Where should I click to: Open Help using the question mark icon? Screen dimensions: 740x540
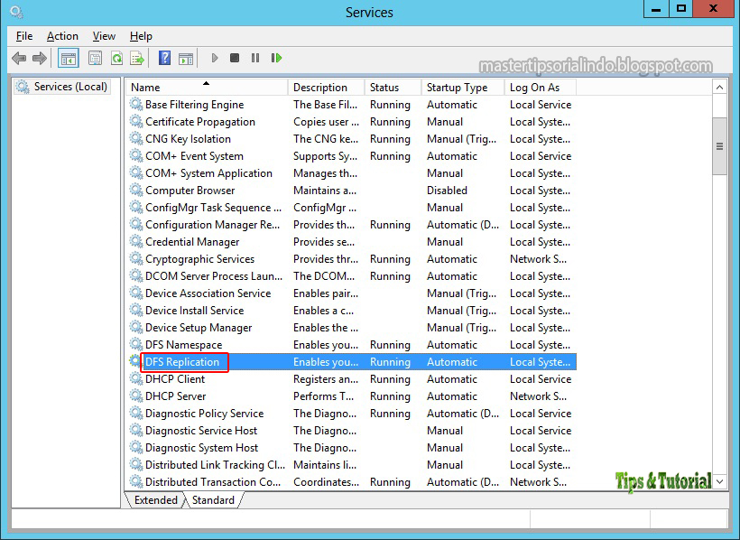(165, 58)
